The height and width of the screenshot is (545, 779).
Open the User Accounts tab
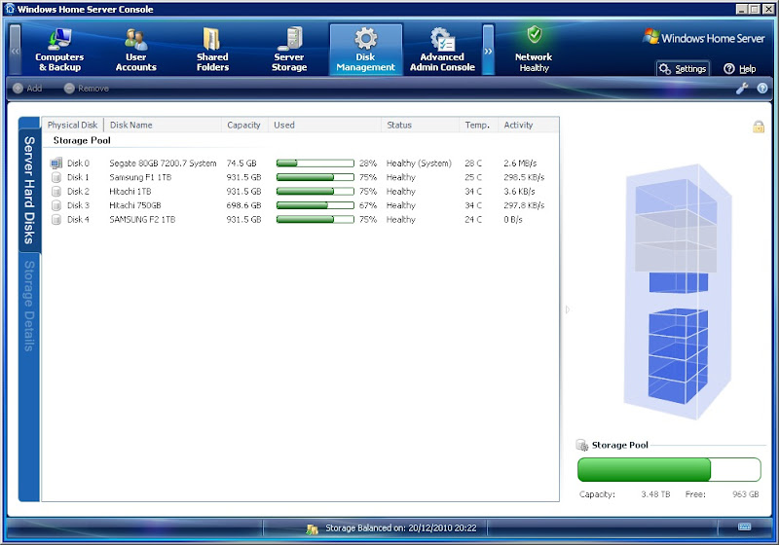(135, 50)
